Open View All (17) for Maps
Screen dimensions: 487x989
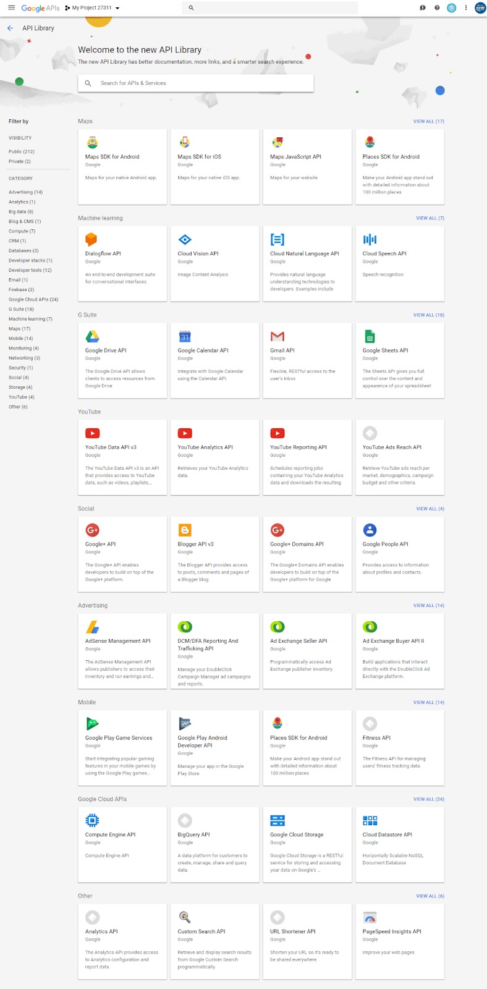pos(429,121)
